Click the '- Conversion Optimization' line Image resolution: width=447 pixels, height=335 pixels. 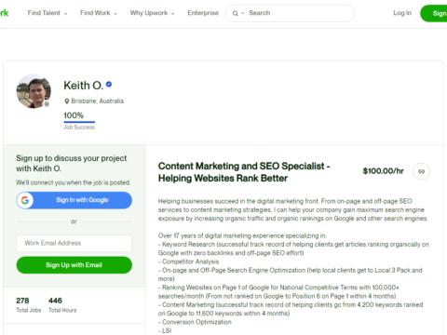coord(195,322)
